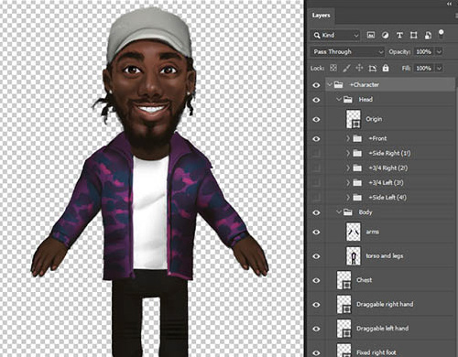Open the Pass Through blend mode dropdown
The width and height of the screenshot is (458, 357).
[347, 51]
